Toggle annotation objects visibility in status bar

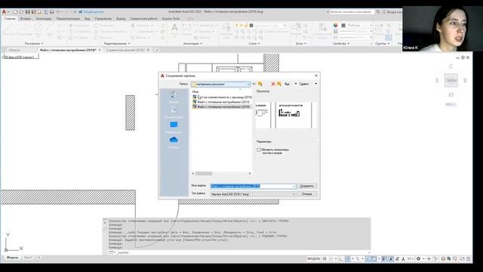coord(391,258)
